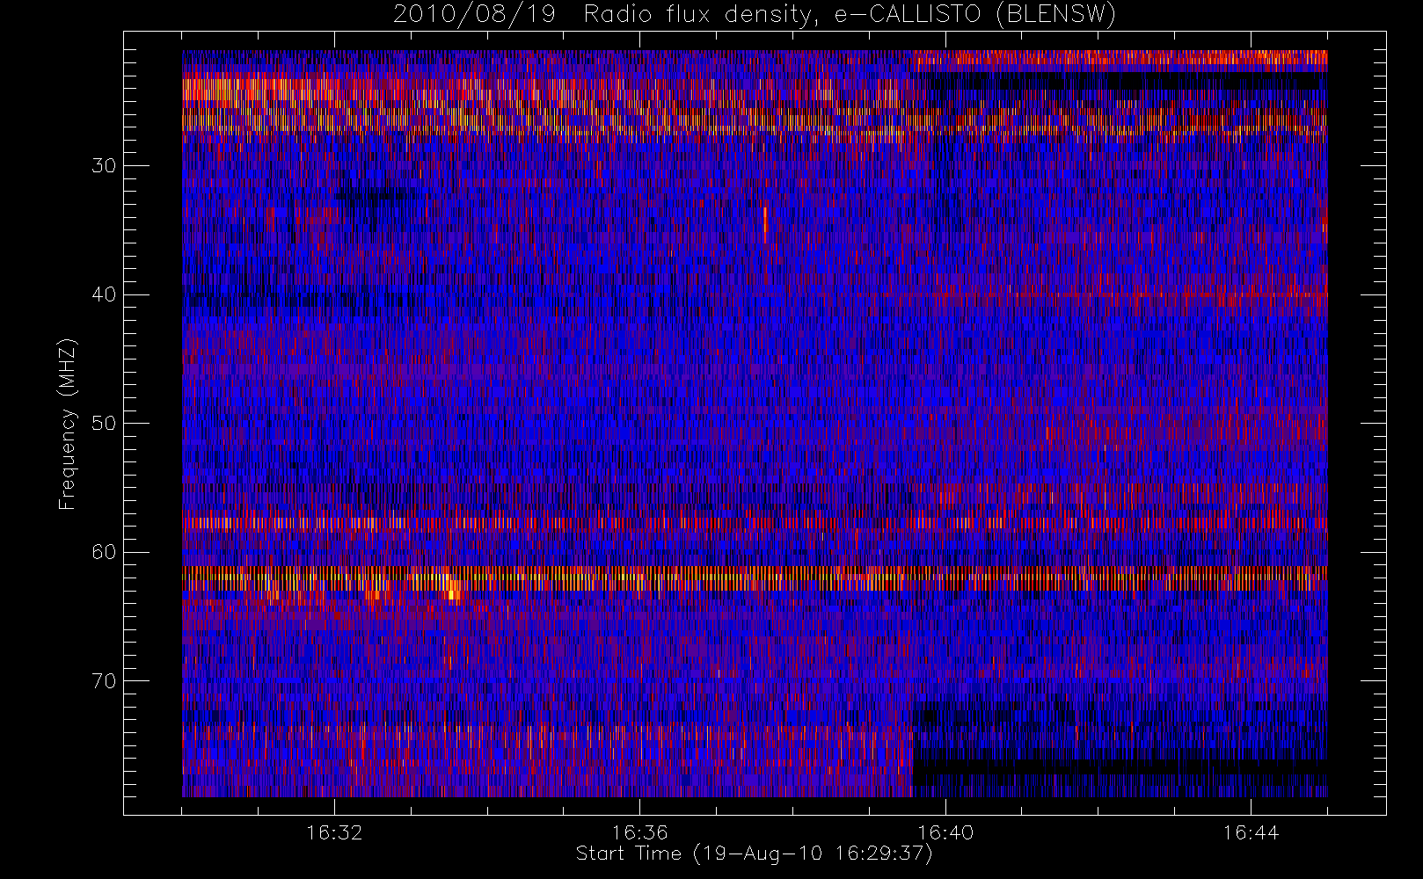Click the 16:36 time tick label
Screen dimensions: 1423x879
coord(640,832)
